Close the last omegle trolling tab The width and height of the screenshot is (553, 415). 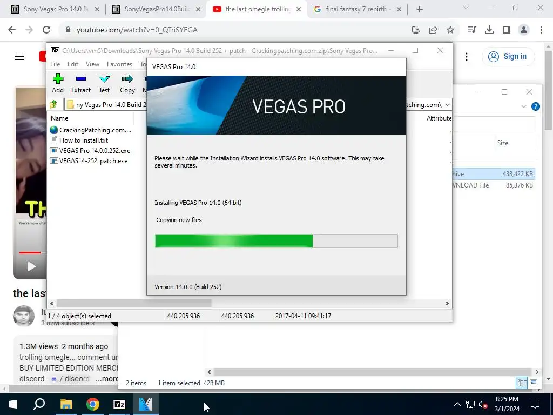pos(299,9)
